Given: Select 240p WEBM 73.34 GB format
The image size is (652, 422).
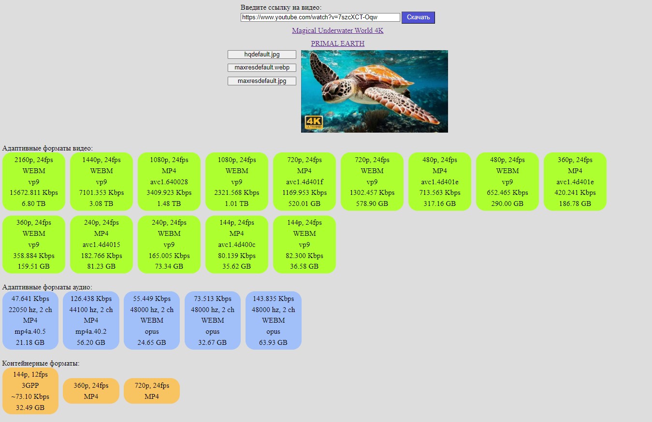Looking at the screenshot, I should click(x=169, y=245).
